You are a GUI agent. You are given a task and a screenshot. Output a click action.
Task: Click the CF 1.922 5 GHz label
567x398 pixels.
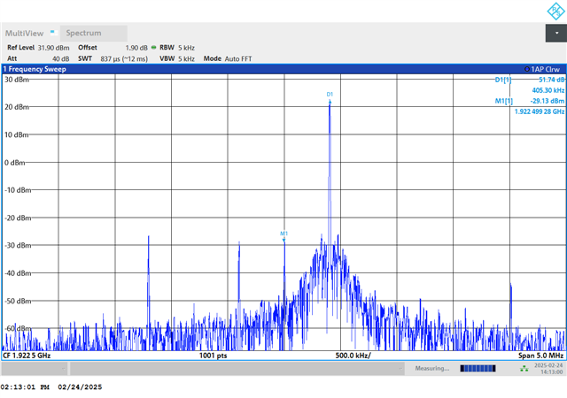point(27,356)
